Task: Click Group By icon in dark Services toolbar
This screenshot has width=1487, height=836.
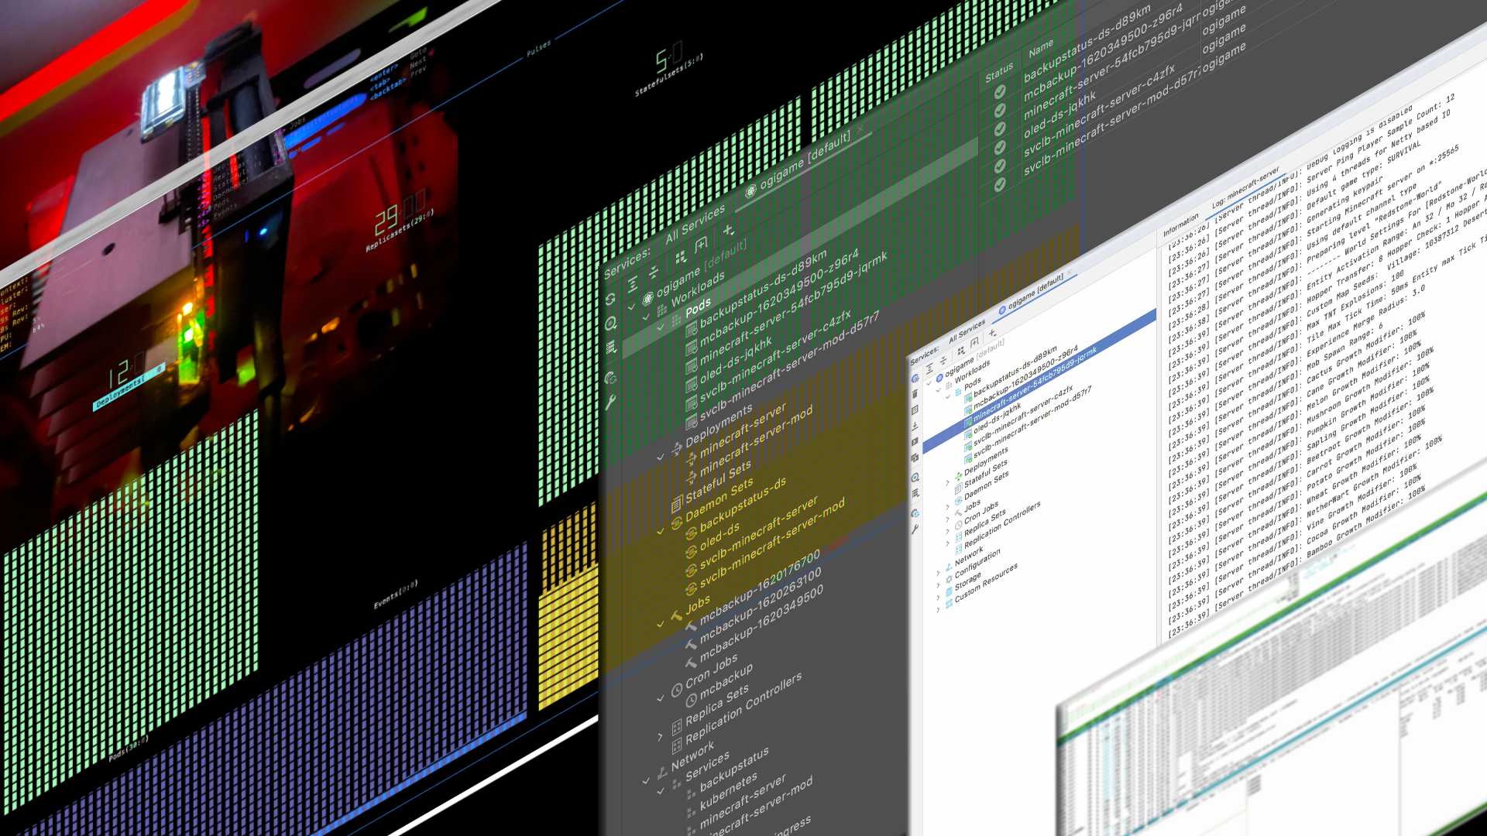Action: click(681, 257)
